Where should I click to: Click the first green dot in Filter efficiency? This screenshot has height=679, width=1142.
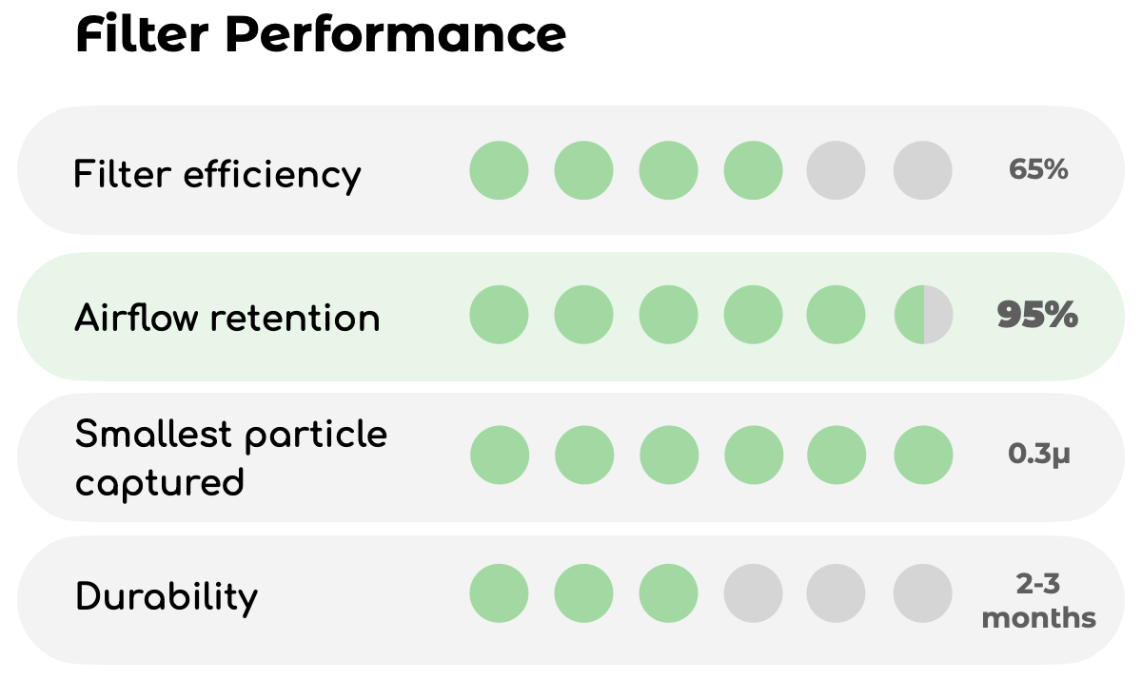tap(499, 170)
